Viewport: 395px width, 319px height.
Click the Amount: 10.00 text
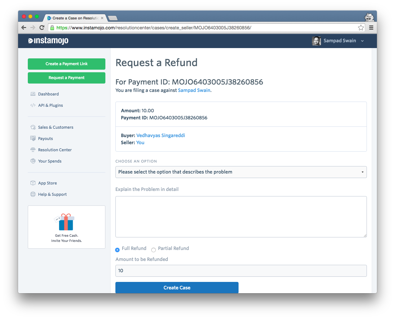137,111
